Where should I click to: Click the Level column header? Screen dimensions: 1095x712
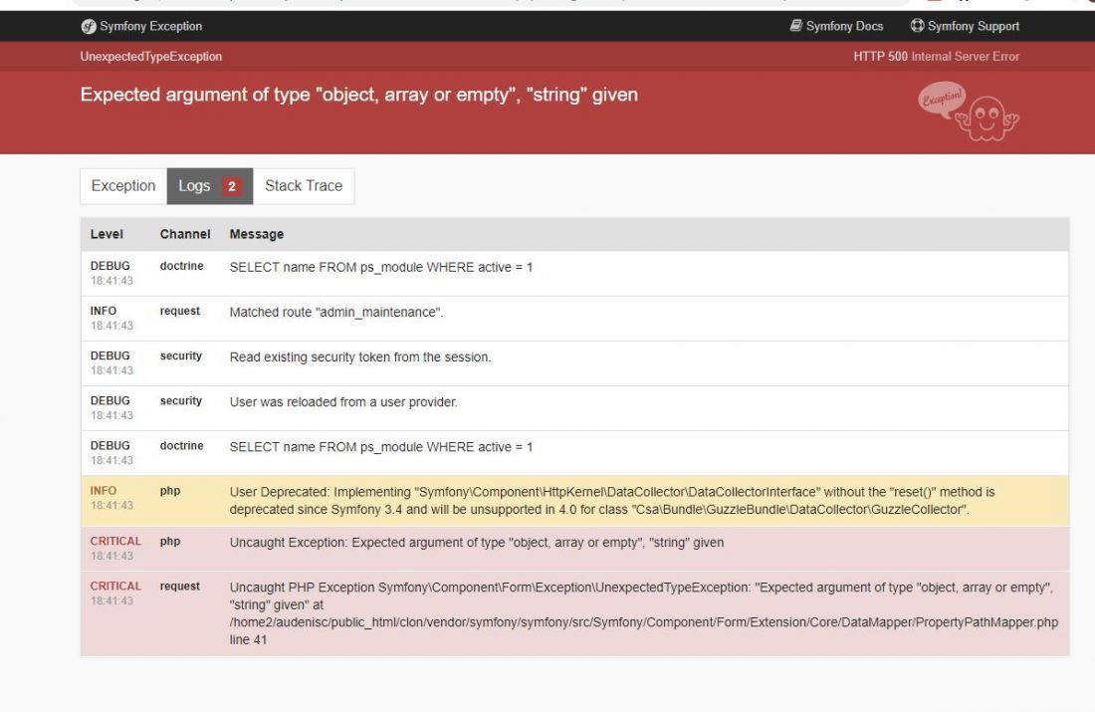pos(107,234)
